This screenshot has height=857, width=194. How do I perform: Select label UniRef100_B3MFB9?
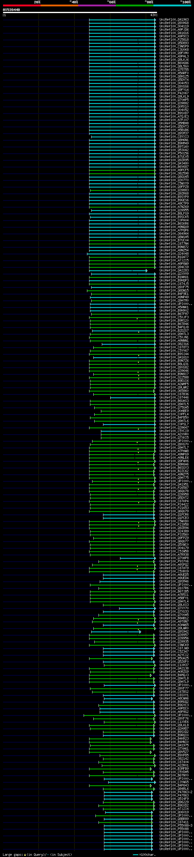[174, 769]
